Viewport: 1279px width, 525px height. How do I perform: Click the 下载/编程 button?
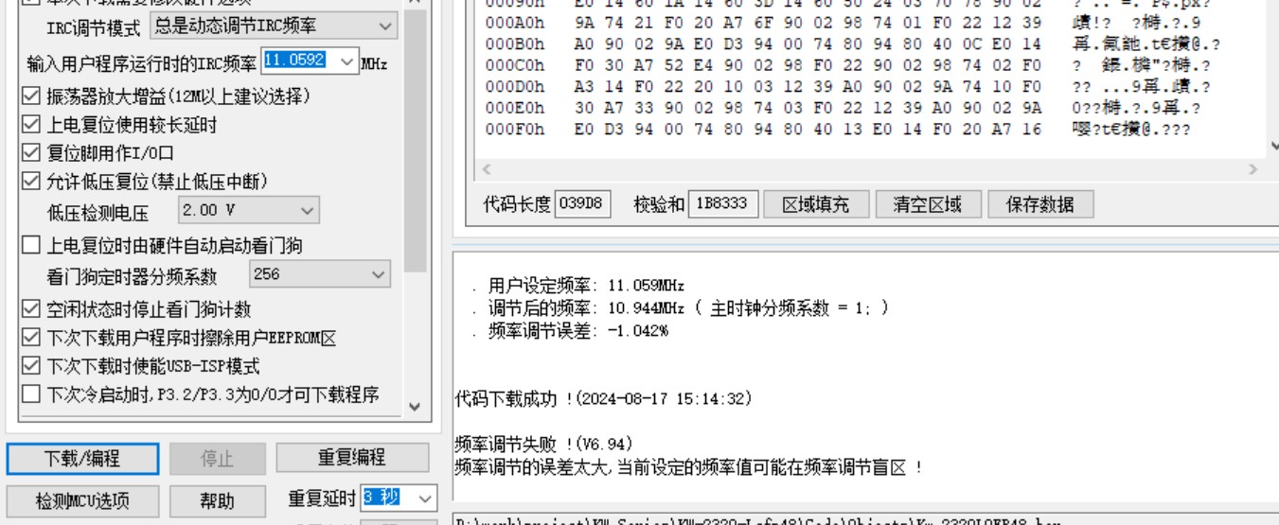tap(82, 459)
